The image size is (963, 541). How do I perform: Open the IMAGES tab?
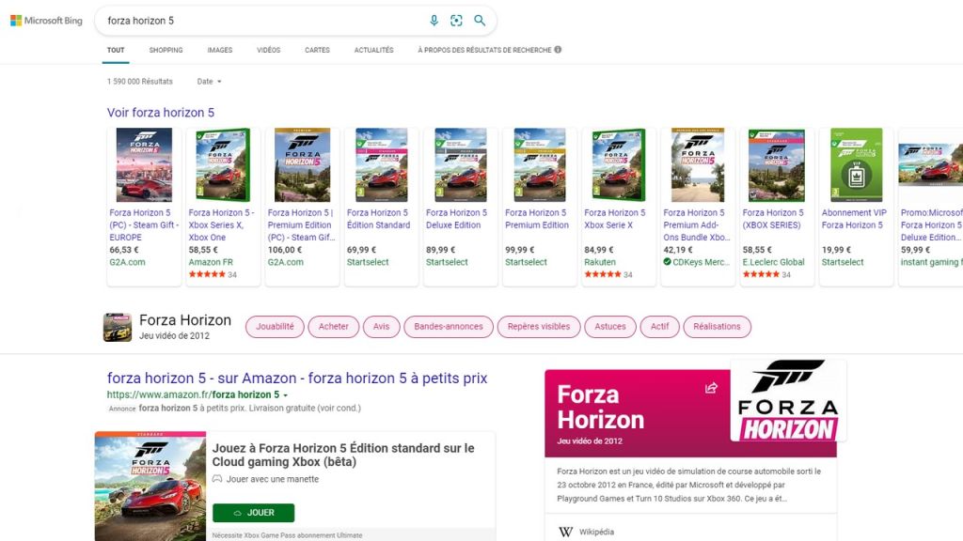(220, 51)
